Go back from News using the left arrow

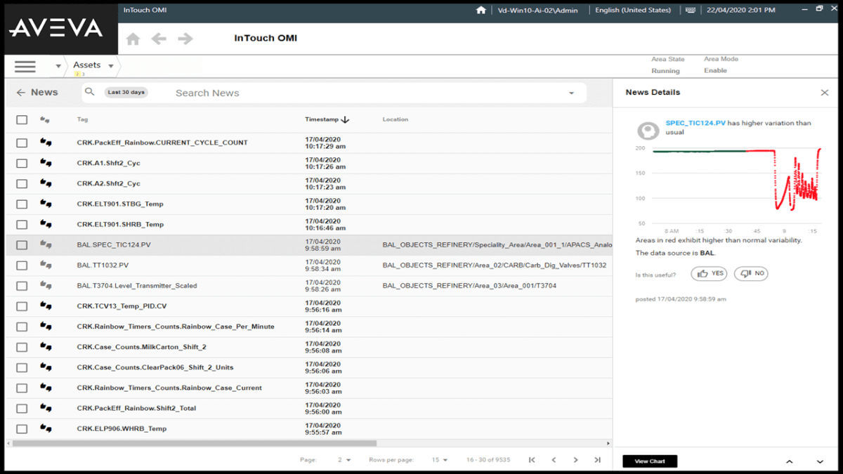point(20,92)
